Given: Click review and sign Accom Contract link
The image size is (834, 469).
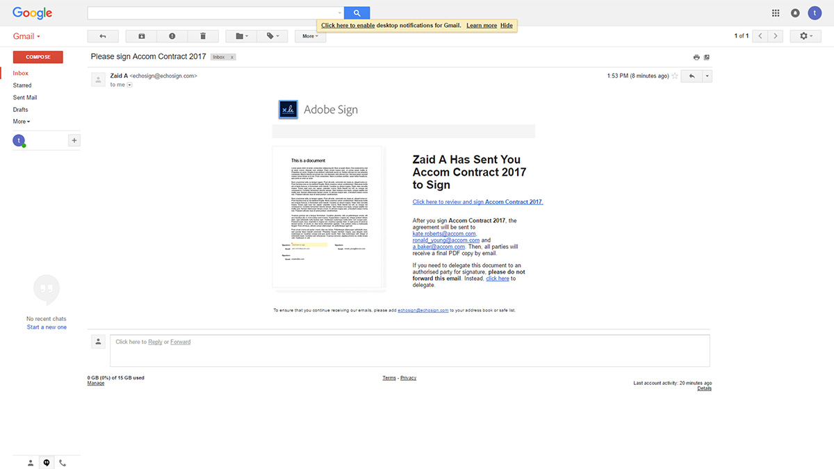Looking at the screenshot, I should [x=477, y=202].
